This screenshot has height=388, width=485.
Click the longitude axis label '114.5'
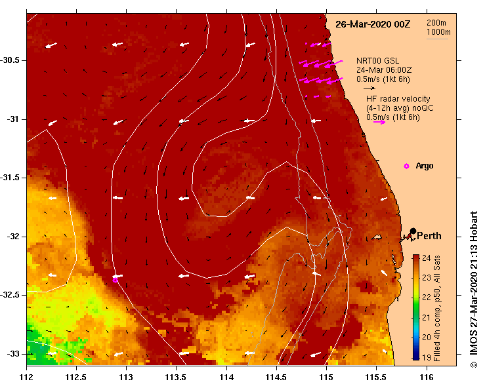276,378
